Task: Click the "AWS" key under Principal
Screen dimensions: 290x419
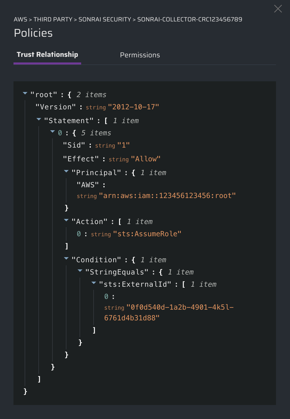Action: (x=88, y=185)
